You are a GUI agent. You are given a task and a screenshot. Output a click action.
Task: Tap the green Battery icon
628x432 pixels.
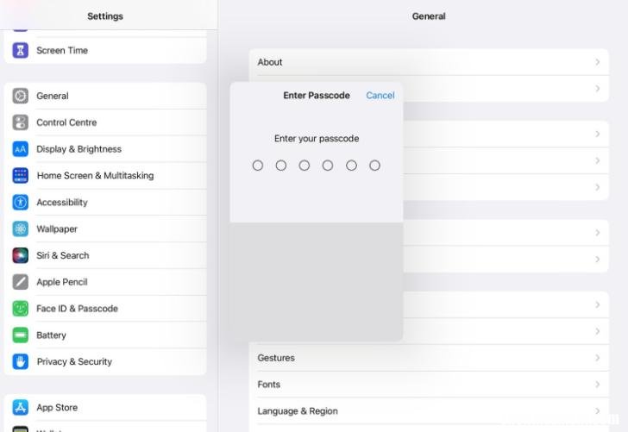tap(21, 335)
